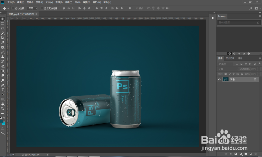Select the Dodge tool
Viewport: 262px width, 157px height.
click(x=3, y=80)
